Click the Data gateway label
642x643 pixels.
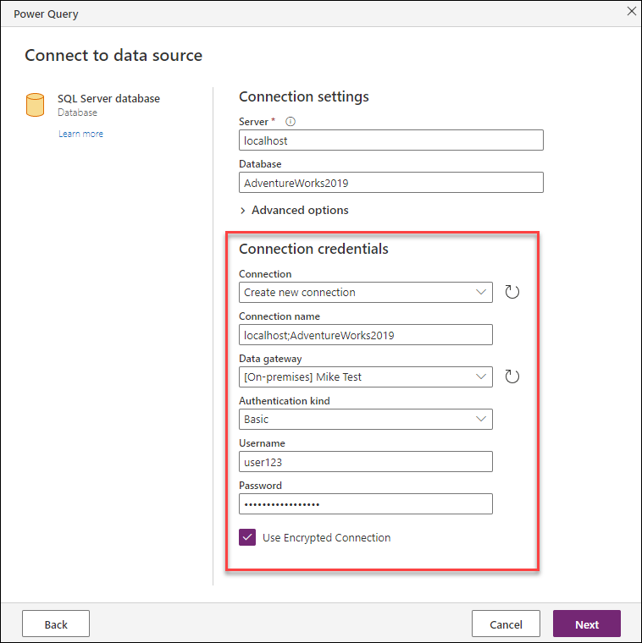coord(270,359)
